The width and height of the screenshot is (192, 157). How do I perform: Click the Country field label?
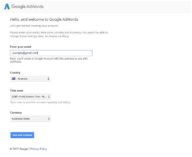click(15, 73)
